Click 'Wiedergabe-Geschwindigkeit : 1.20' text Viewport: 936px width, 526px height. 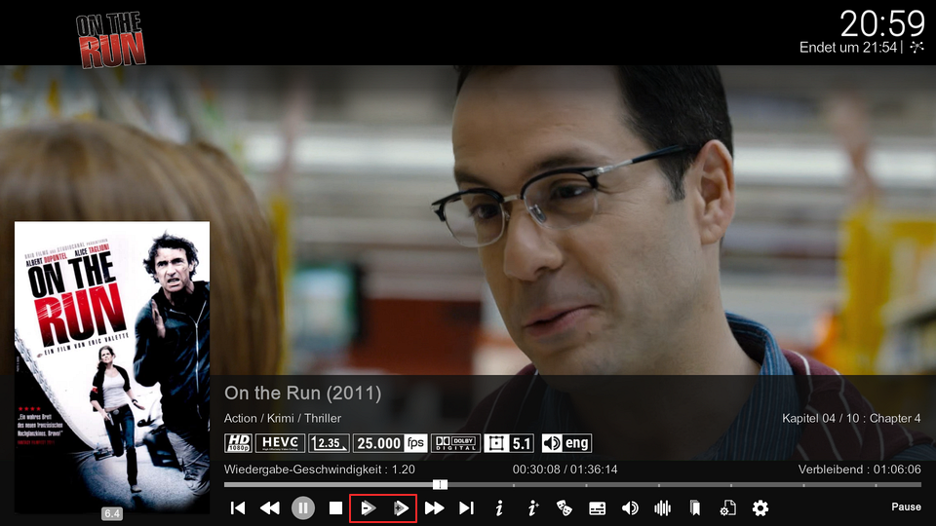click(320, 470)
